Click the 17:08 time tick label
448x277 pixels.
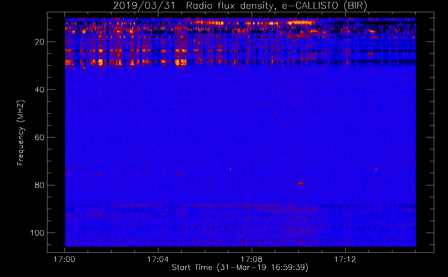pyautogui.click(x=252, y=260)
